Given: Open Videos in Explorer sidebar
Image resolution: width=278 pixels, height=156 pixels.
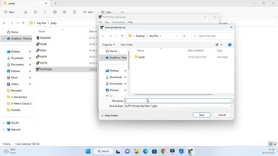Looking at the screenshot, I should coord(13,84).
